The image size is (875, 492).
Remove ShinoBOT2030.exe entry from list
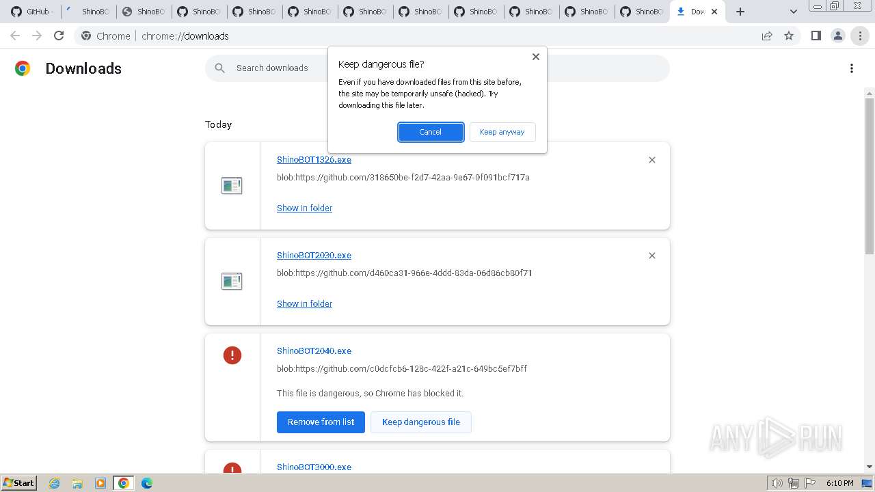pos(651,256)
